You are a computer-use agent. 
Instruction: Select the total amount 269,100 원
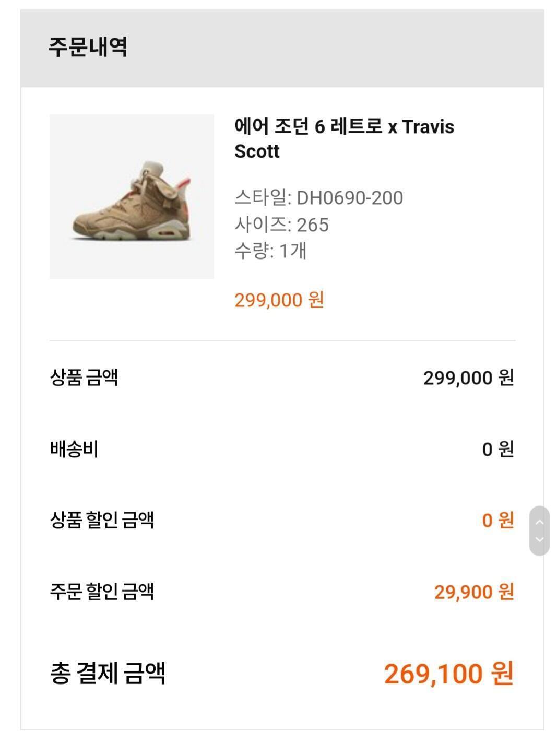(x=449, y=674)
